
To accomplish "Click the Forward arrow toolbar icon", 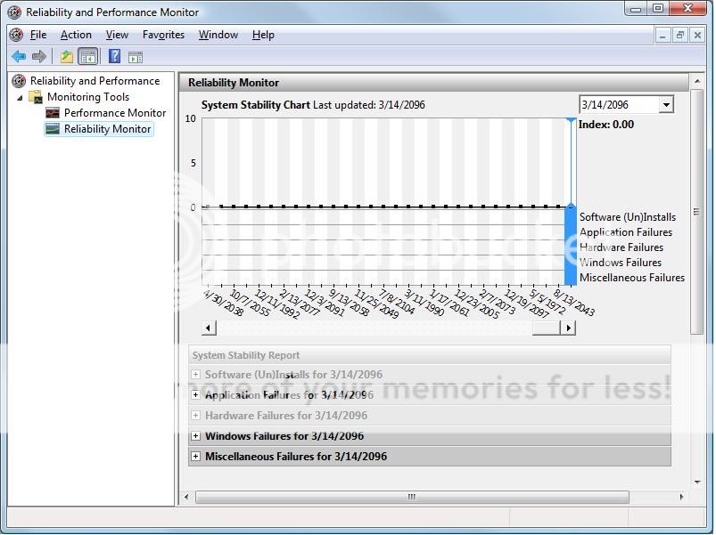I will click(x=39, y=57).
